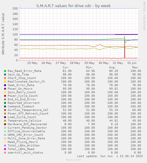This screenshot has height=163, width=147.
Task: Click the graph title for drive sdc
Action: 73,6
